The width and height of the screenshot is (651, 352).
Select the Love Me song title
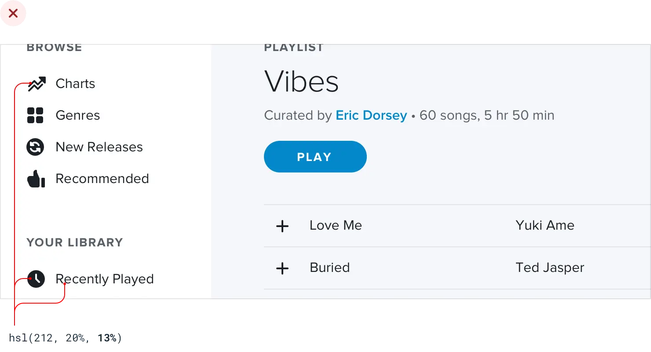[x=336, y=225]
